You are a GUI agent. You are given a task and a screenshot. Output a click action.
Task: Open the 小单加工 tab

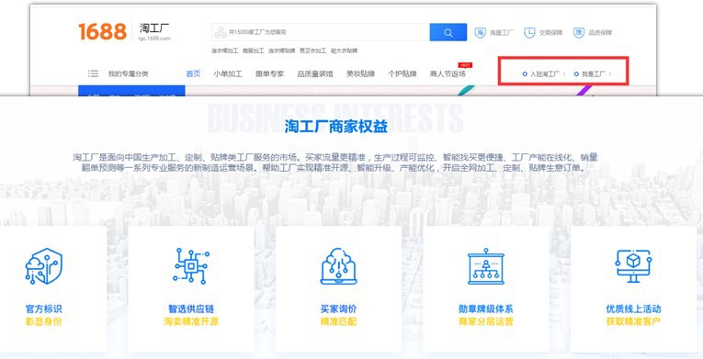click(228, 73)
